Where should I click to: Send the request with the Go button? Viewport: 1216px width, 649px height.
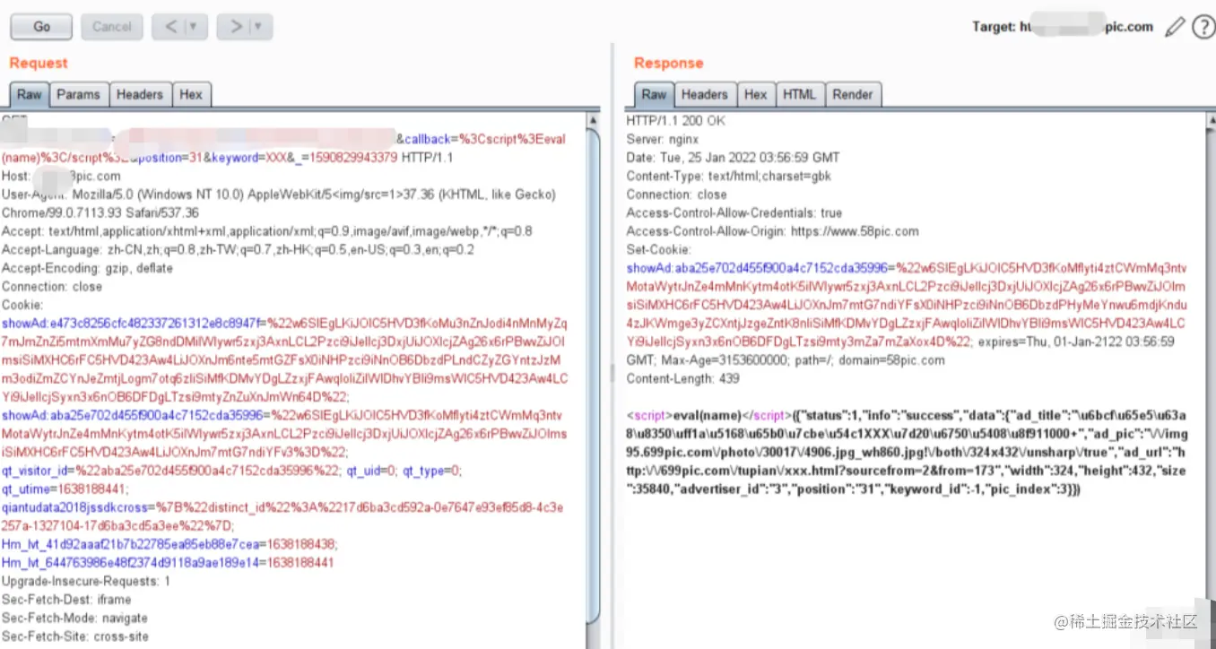pos(41,27)
